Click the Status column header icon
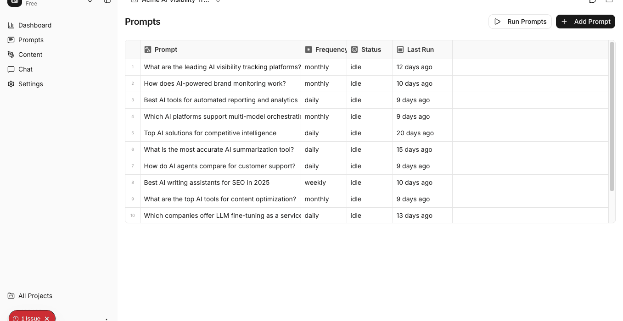623x321 pixels. [x=354, y=50]
